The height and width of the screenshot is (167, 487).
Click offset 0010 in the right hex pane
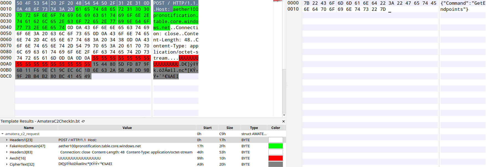click(293, 9)
